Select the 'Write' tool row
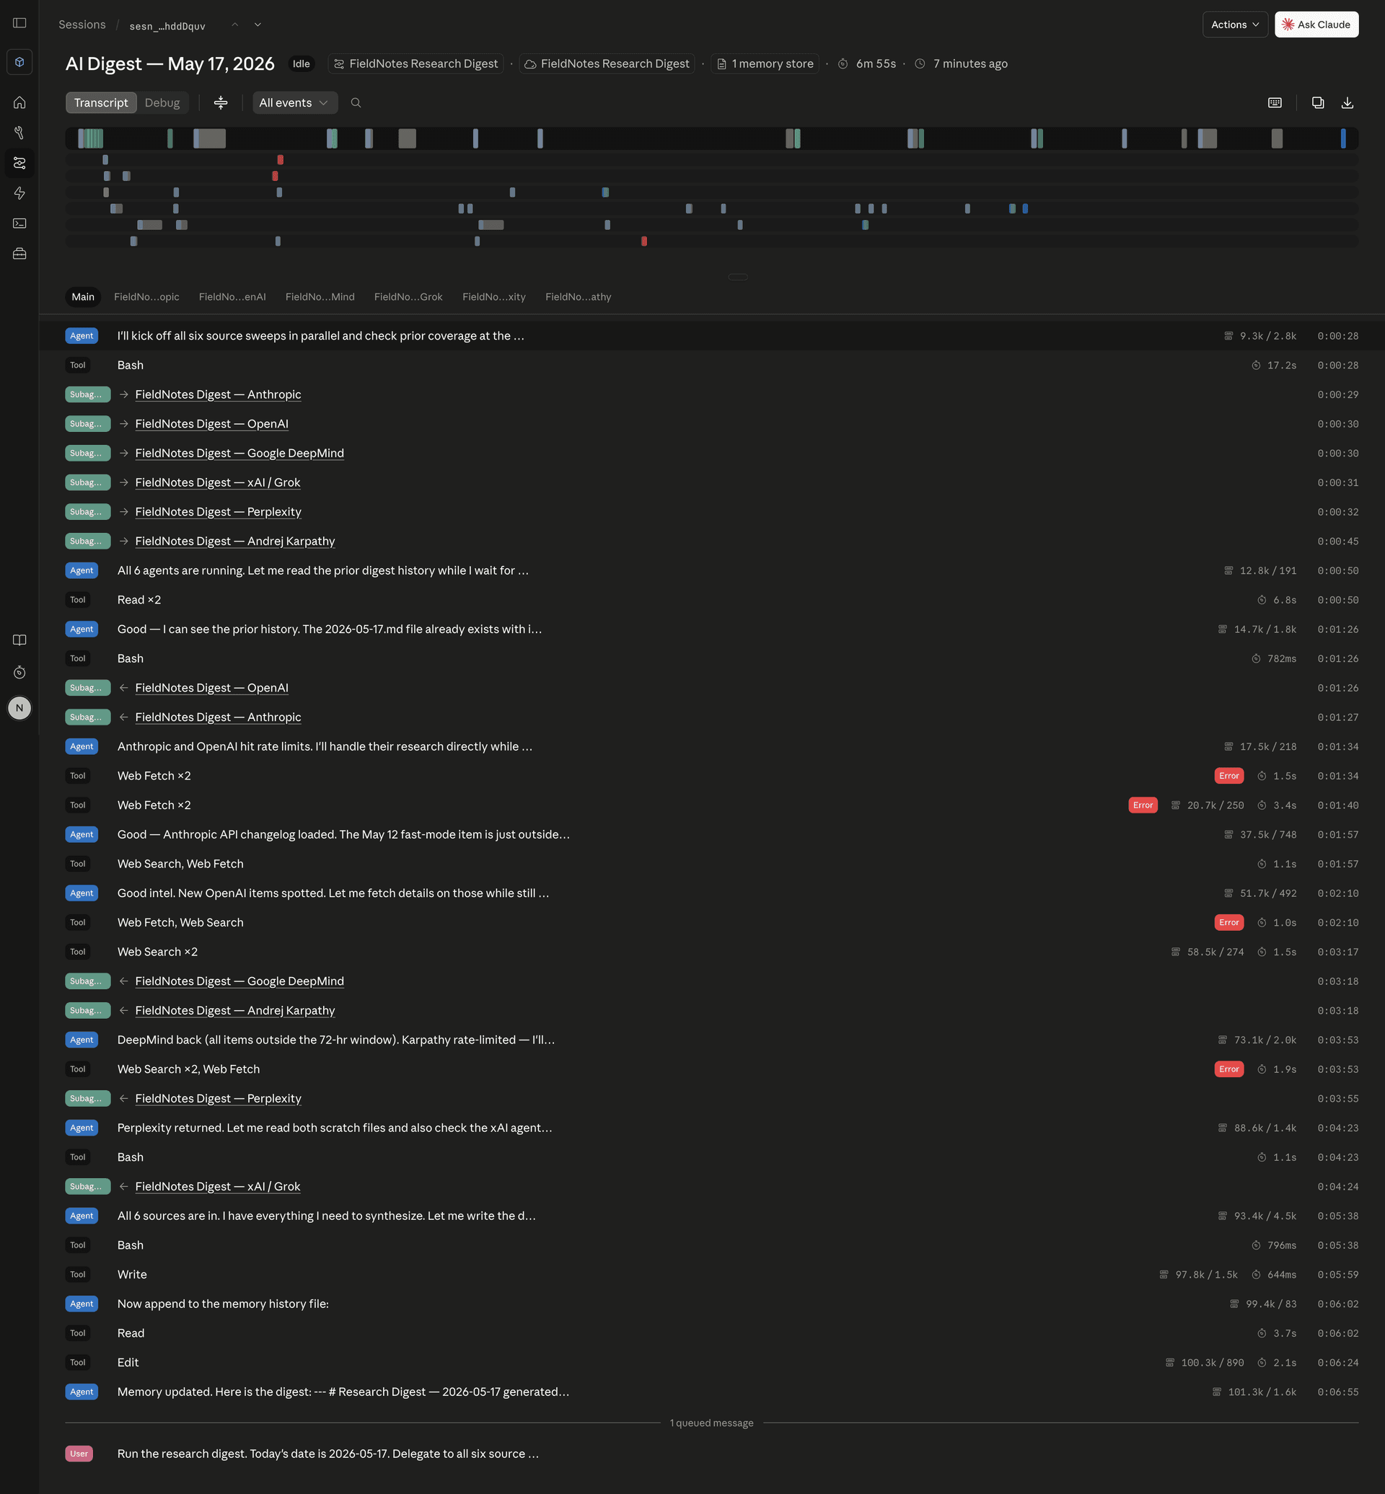Viewport: 1385px width, 1494px height. (711, 1275)
